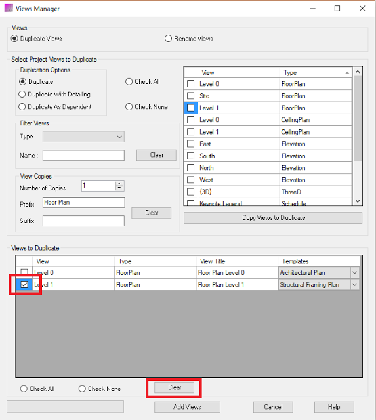
Task: Click the Name filter input field
Action: (x=83, y=156)
